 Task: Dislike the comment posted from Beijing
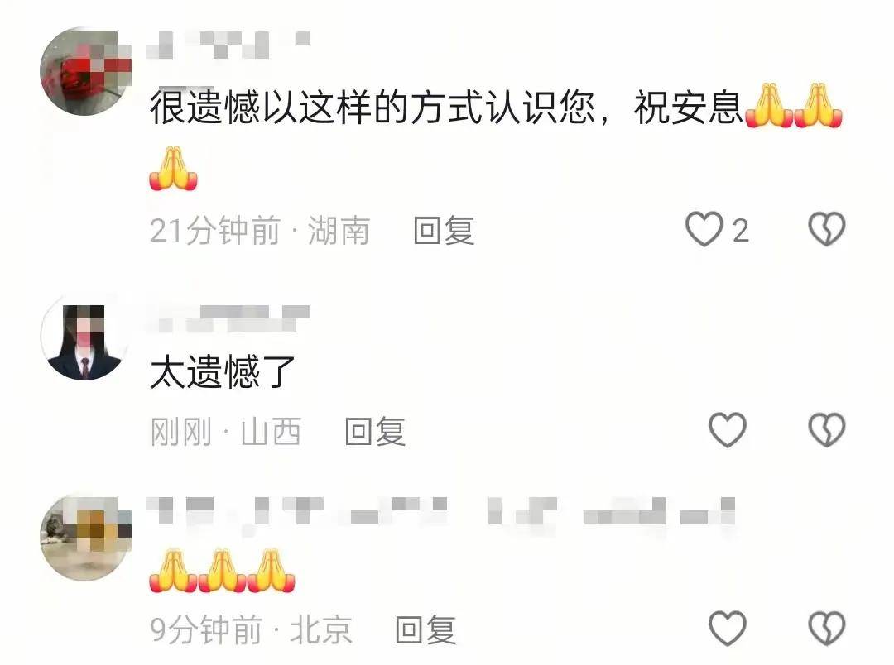(x=827, y=629)
